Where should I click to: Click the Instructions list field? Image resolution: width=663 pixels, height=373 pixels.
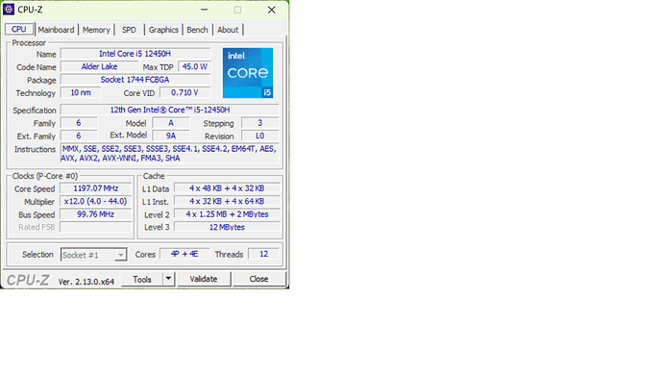tap(169, 154)
